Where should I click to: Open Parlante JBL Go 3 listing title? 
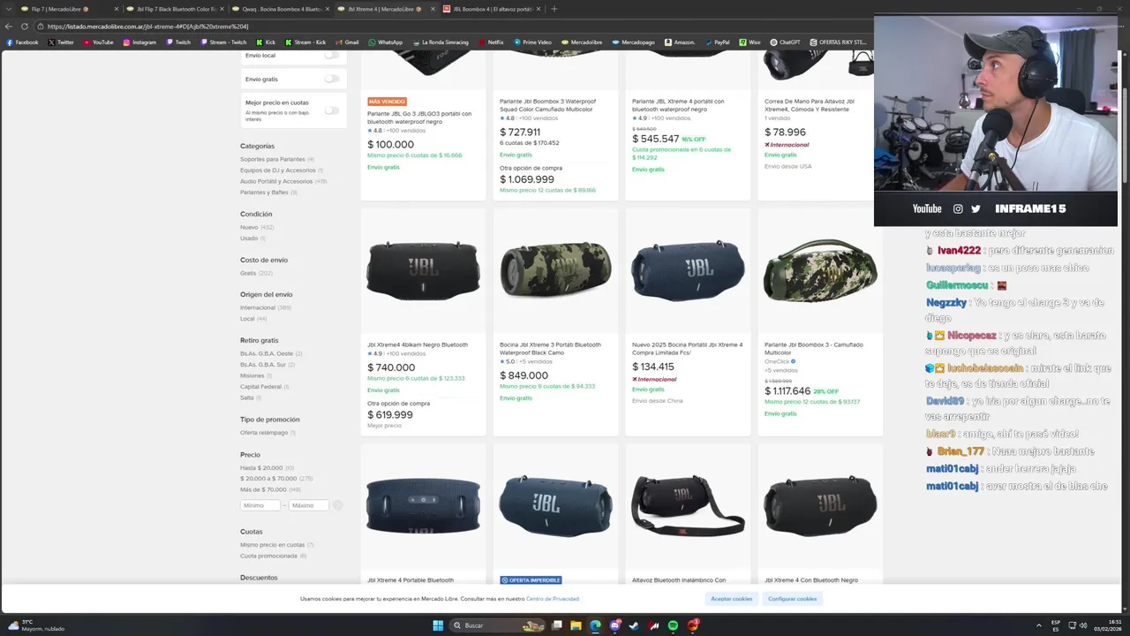(419, 117)
